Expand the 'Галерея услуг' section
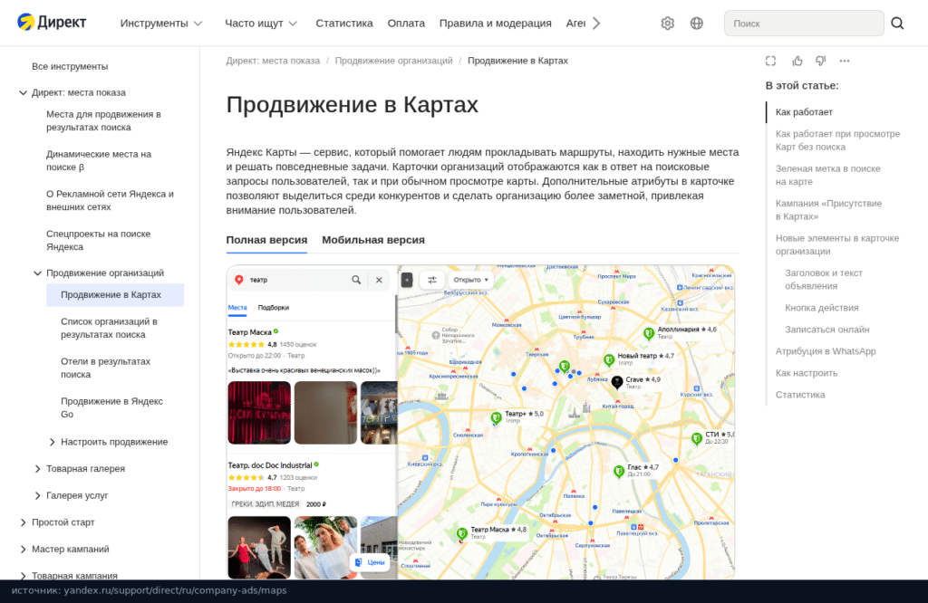Viewport: 928px width, 603px height. (x=37, y=495)
